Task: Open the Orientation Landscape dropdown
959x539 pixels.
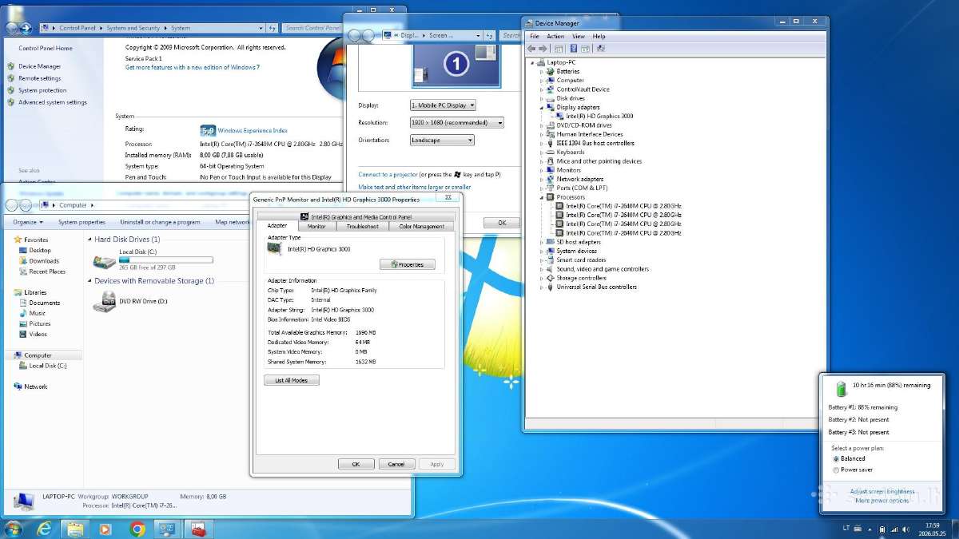Action: pyautogui.click(x=442, y=141)
